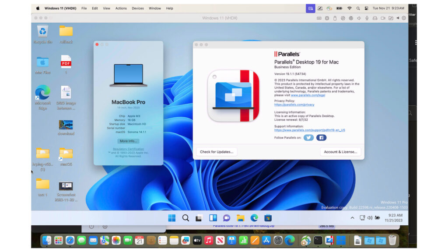Open Microsoft Edge from the Windows taskbar
Image resolution: width=448 pixels, height=252 pixels.
pos(254,217)
